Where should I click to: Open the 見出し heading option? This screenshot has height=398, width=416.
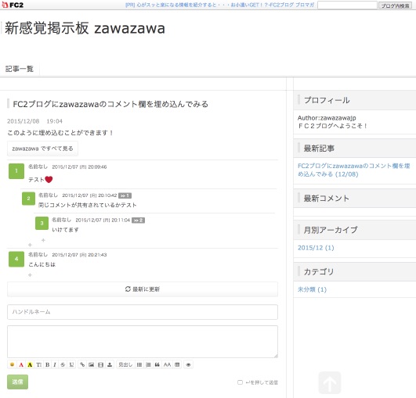pyautogui.click(x=125, y=364)
